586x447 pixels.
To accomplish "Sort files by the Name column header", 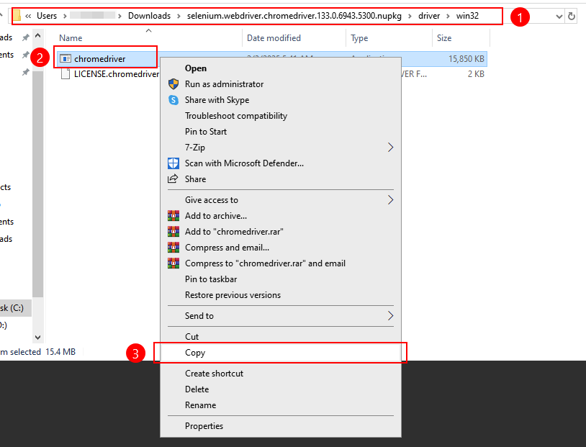I will click(149, 37).
